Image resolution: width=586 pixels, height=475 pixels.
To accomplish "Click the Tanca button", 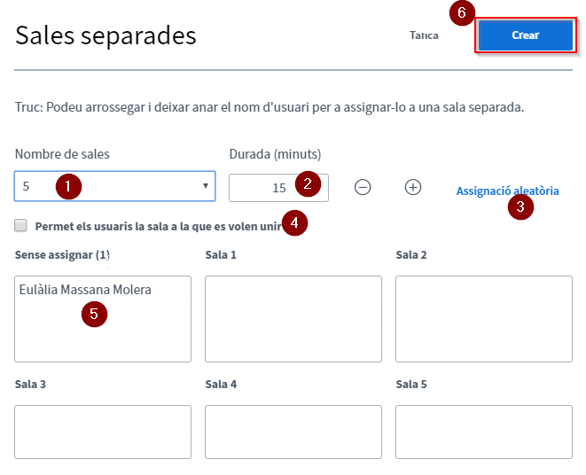I will pyautogui.click(x=425, y=35).
